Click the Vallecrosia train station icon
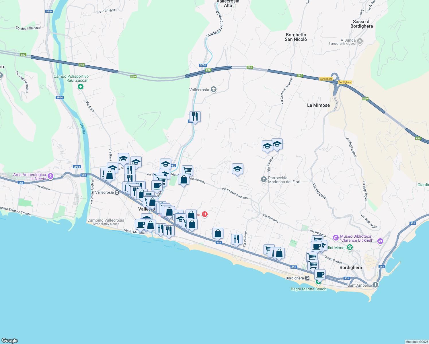This screenshot has height=344, width=429. [117, 193]
